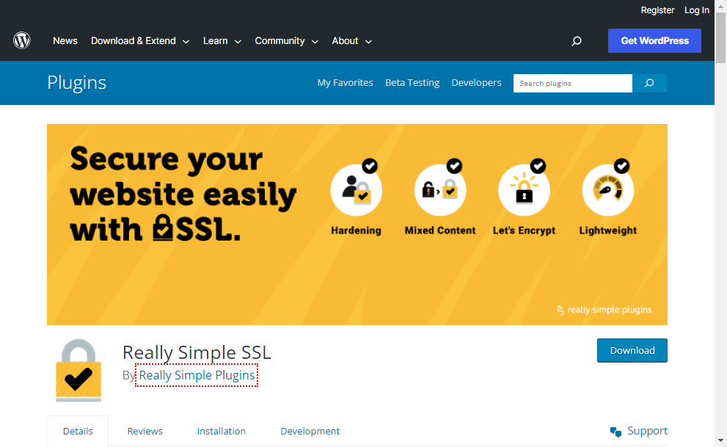
Task: Click the Really Simple SSL title text
Action: (197, 352)
